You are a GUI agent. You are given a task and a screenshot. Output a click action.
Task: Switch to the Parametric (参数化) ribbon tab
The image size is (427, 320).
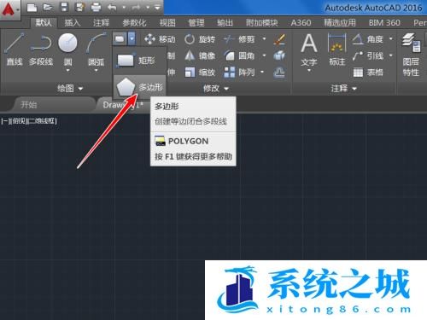point(134,23)
